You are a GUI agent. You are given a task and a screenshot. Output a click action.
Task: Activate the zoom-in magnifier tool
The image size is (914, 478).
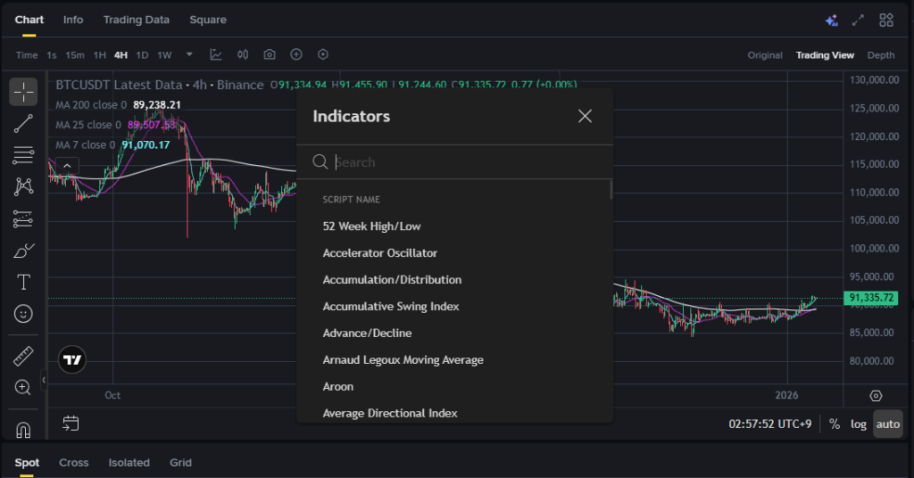point(24,387)
